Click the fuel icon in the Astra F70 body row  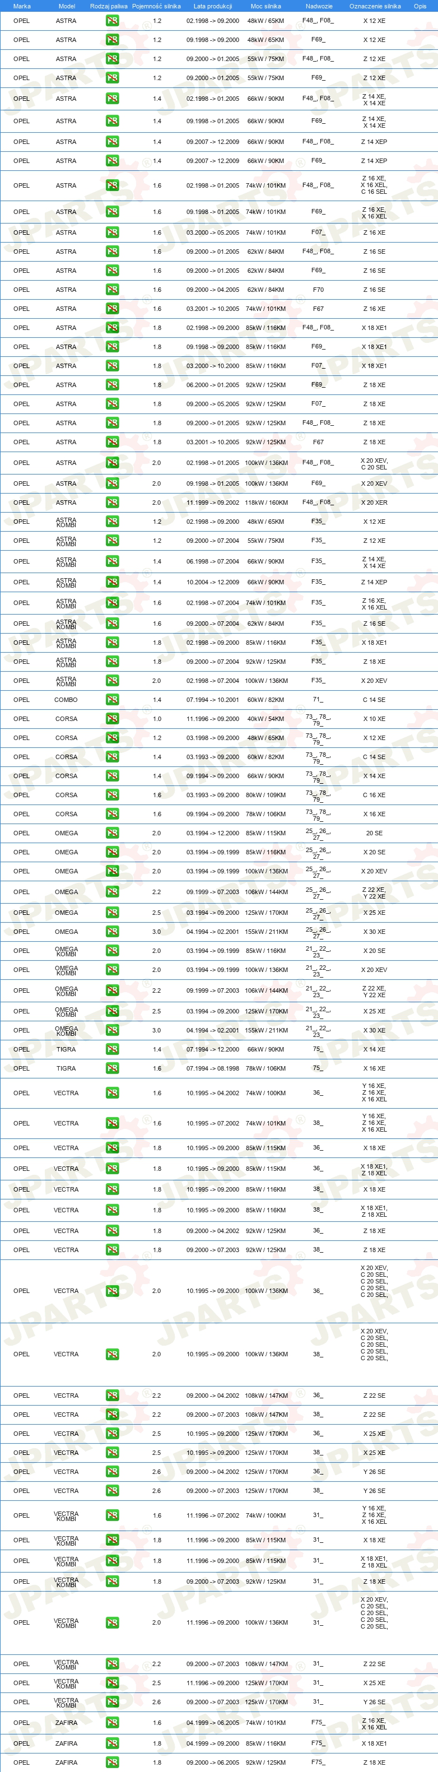pos(112,290)
